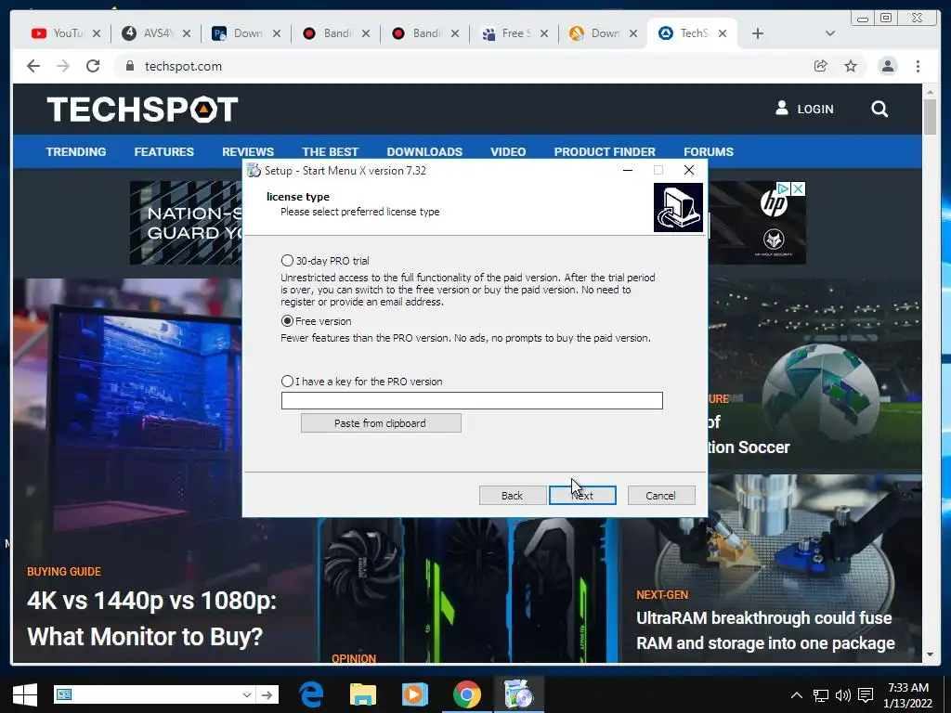
Task: Open the taskbar clock and date
Action: [x=908, y=695]
